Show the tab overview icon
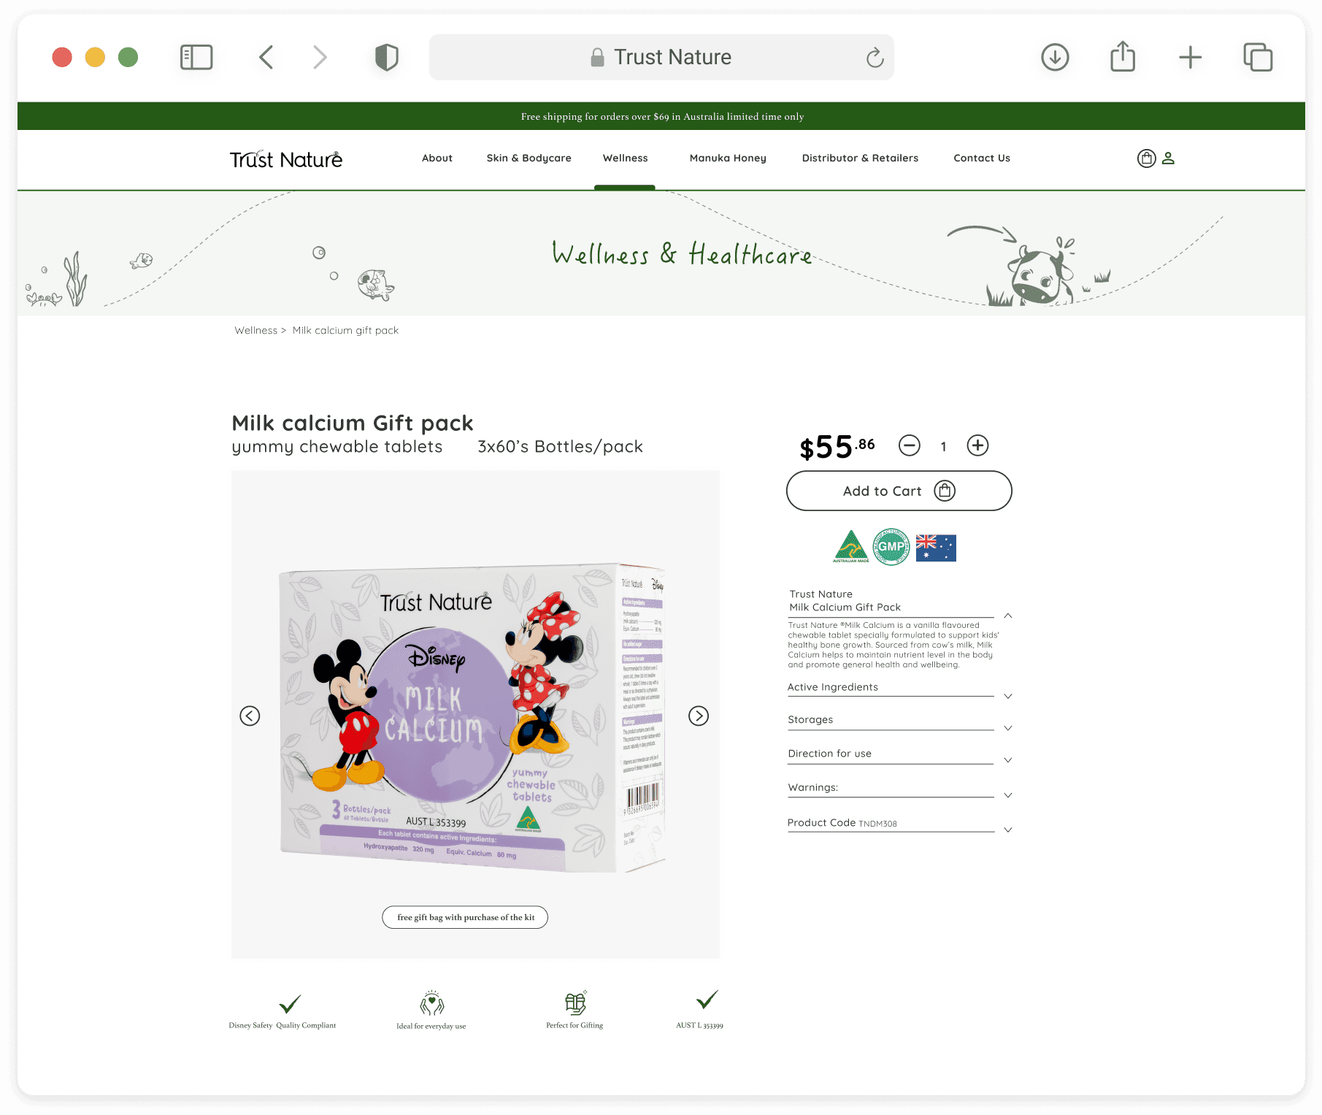 [x=1258, y=57]
